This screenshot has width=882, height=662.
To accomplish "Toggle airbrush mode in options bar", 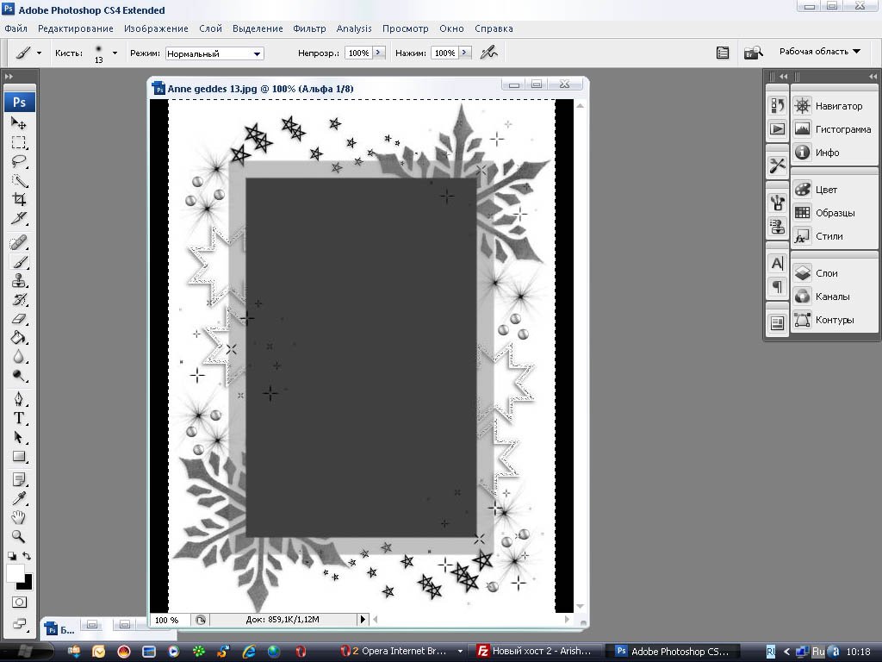I will [489, 53].
